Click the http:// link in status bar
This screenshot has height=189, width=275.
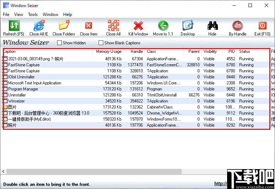pyautogui.click(x=220, y=184)
